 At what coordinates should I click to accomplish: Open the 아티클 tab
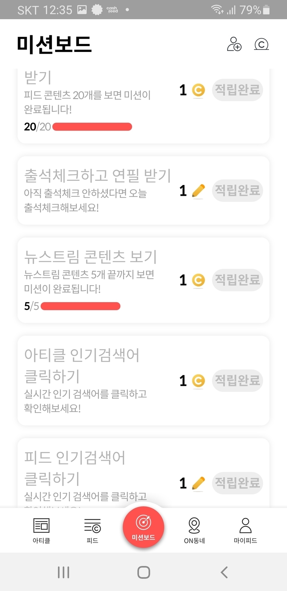(x=41, y=530)
